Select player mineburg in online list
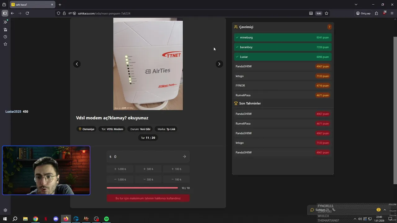Image resolution: width=397 pixels, height=223 pixels. [x=283, y=37]
